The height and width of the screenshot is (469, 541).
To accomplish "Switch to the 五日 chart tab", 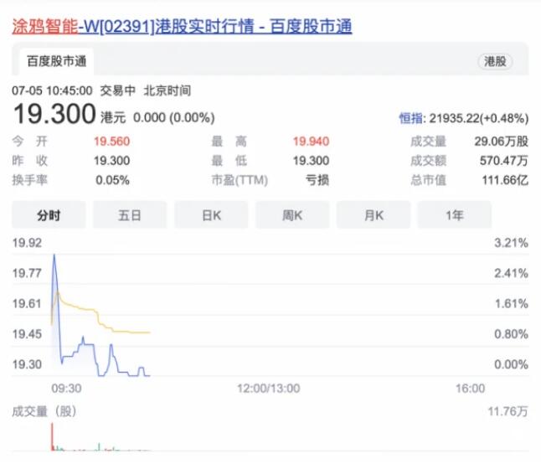I will point(130,215).
